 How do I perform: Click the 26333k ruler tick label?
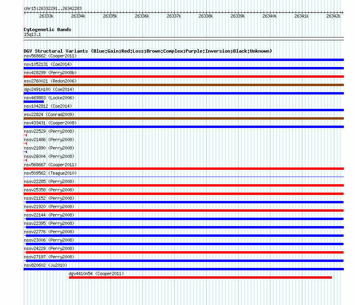coord(46,16)
